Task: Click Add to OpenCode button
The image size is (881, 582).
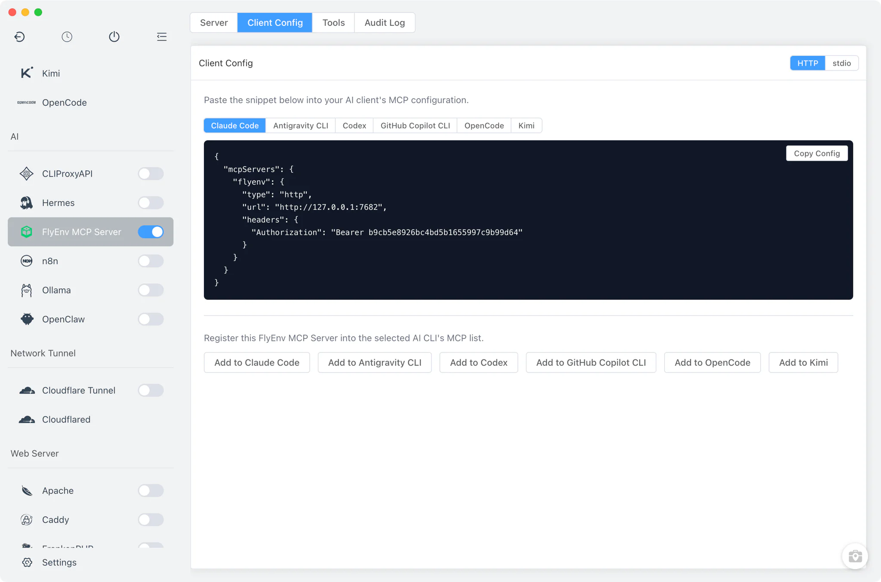Action: point(712,362)
